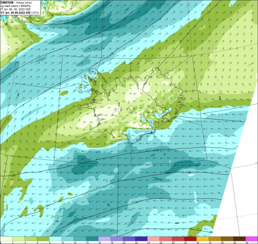
Task: Pick the magenta above-40 m/s legend swatch
Action: [252, 239]
